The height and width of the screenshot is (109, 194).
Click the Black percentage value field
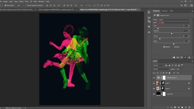tap(185, 41)
